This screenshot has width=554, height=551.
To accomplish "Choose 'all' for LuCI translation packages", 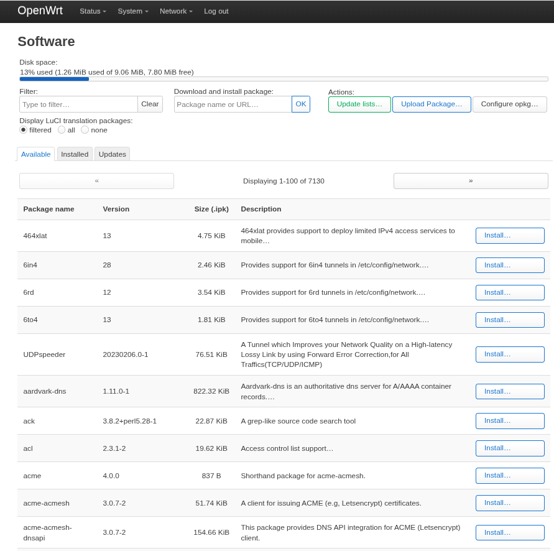I will [x=62, y=130].
